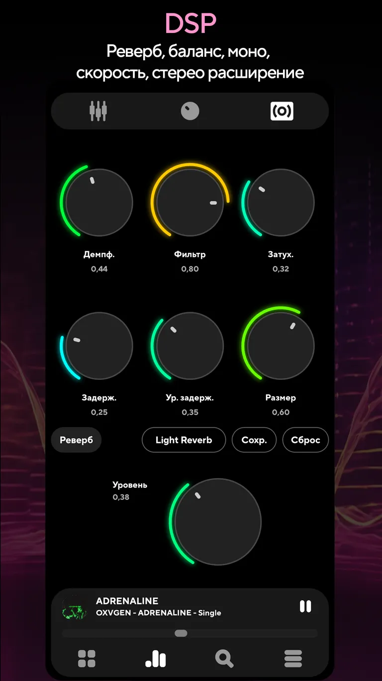
Task: Pause the ADRENALINE track
Action: tap(305, 606)
